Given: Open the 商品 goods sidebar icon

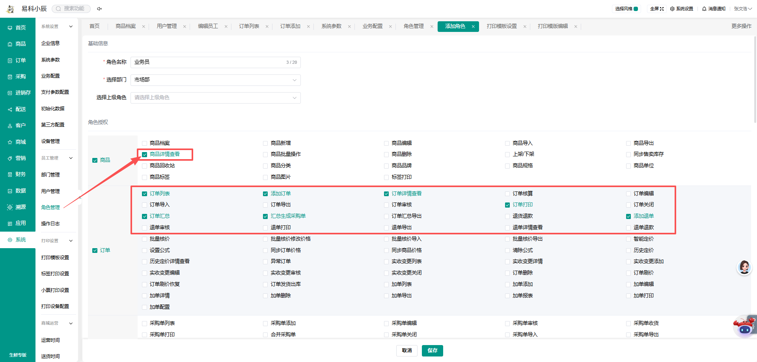Looking at the screenshot, I should [10, 44].
